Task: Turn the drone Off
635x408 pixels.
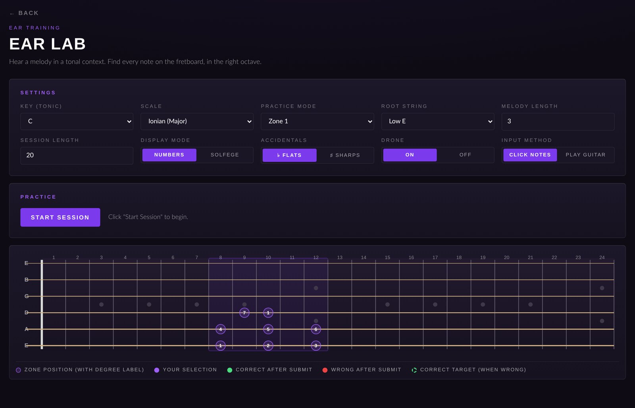Action: point(465,155)
